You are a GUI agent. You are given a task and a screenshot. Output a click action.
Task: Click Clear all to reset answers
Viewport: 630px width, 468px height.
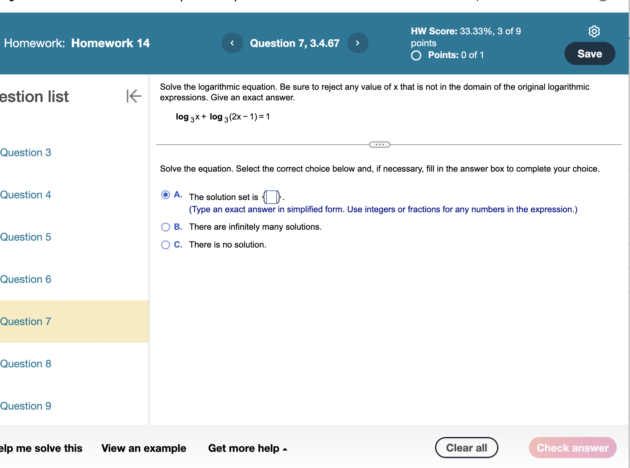(466, 448)
